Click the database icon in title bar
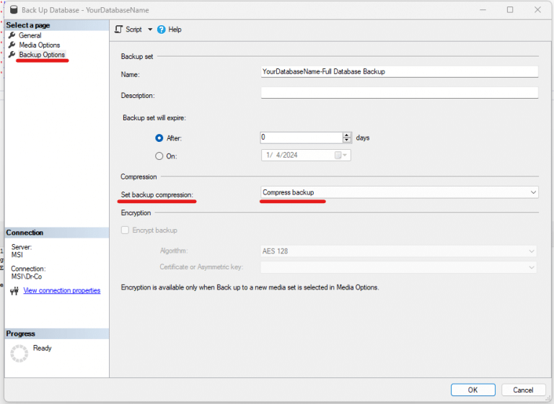 click(x=14, y=10)
